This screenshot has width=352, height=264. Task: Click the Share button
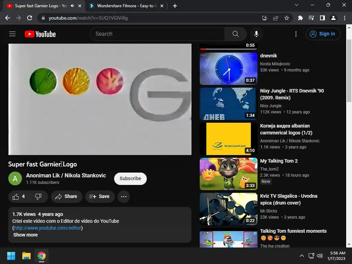[66, 197]
